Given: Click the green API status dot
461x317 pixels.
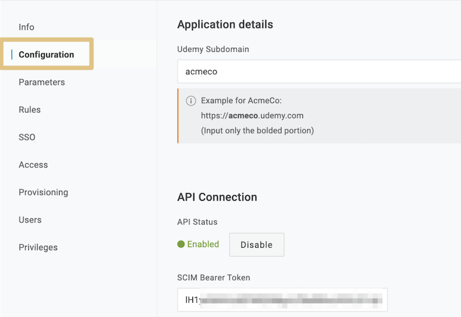Looking at the screenshot, I should pyautogui.click(x=181, y=244).
